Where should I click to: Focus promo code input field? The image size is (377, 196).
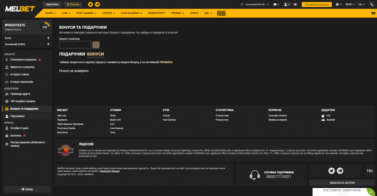[x=75, y=45]
